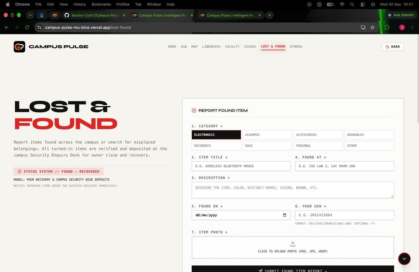This screenshot has height=272, width=419.
Task: Open the Faculty nav item
Action: [x=232, y=47]
